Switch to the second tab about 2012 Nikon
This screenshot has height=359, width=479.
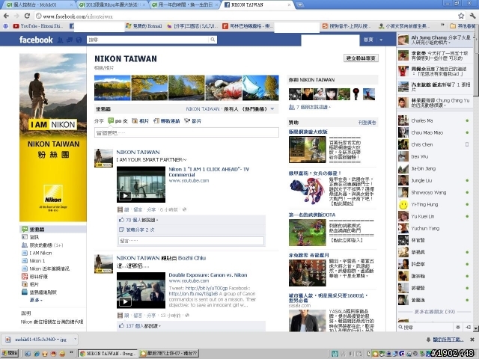(111, 5)
